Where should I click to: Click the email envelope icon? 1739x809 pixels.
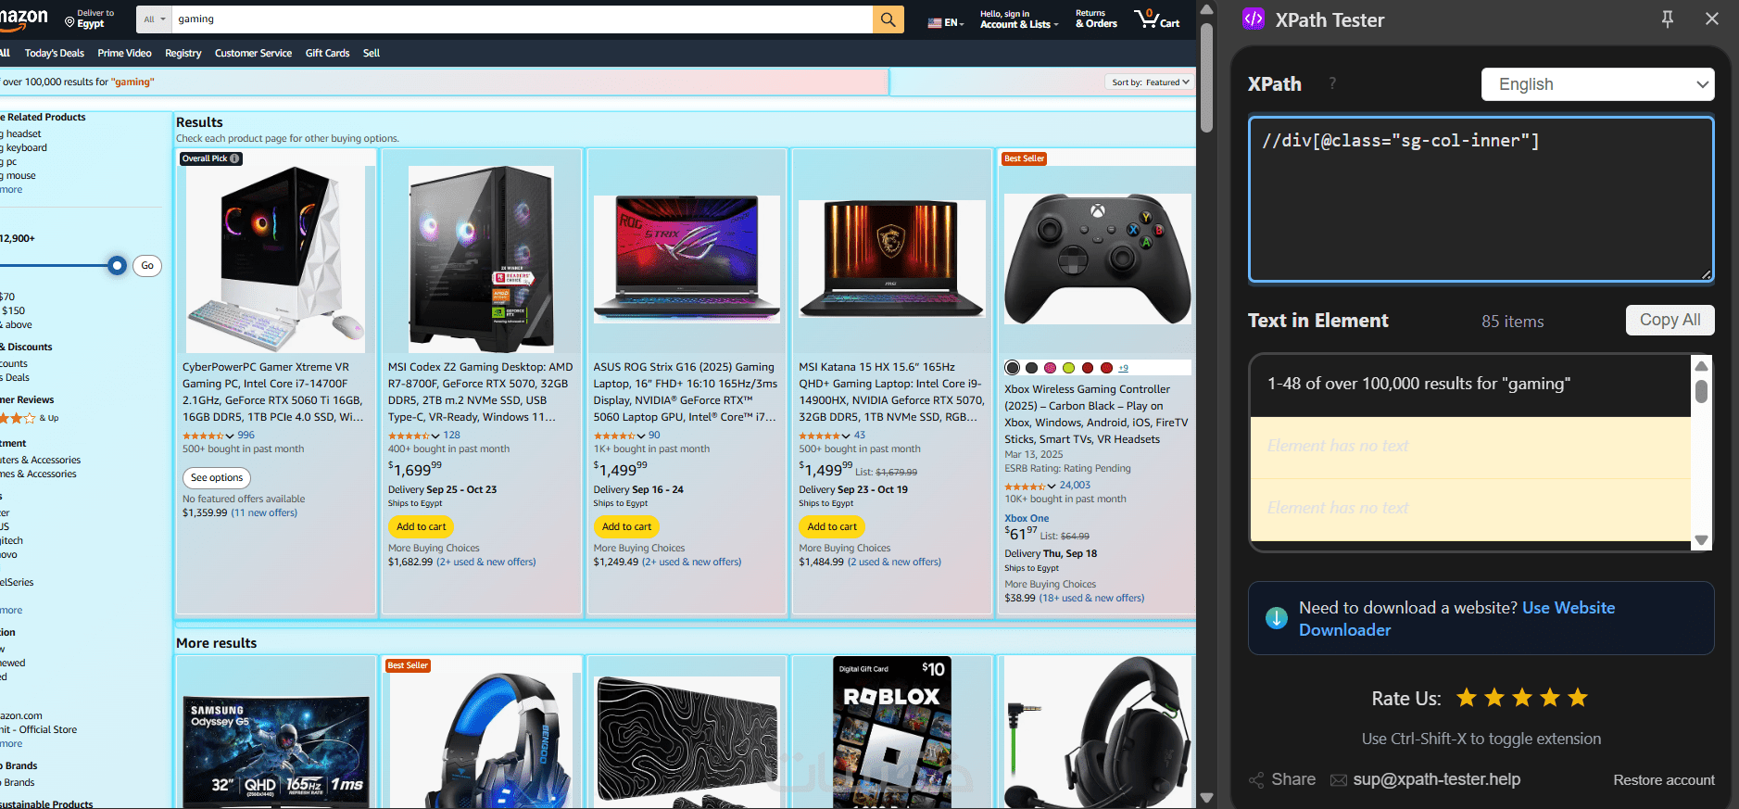click(1339, 780)
